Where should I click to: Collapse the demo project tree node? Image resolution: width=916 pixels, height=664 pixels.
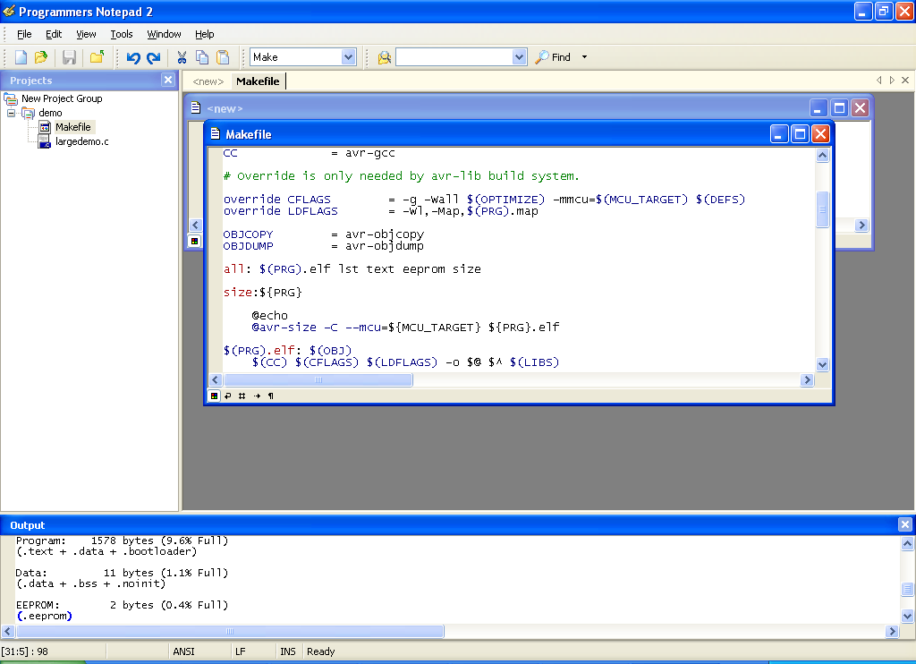point(12,113)
